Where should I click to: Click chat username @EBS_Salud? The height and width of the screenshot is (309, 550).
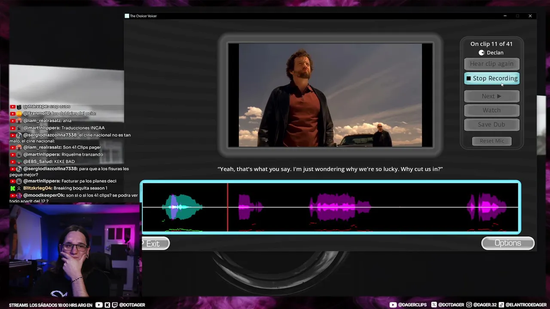(37, 162)
